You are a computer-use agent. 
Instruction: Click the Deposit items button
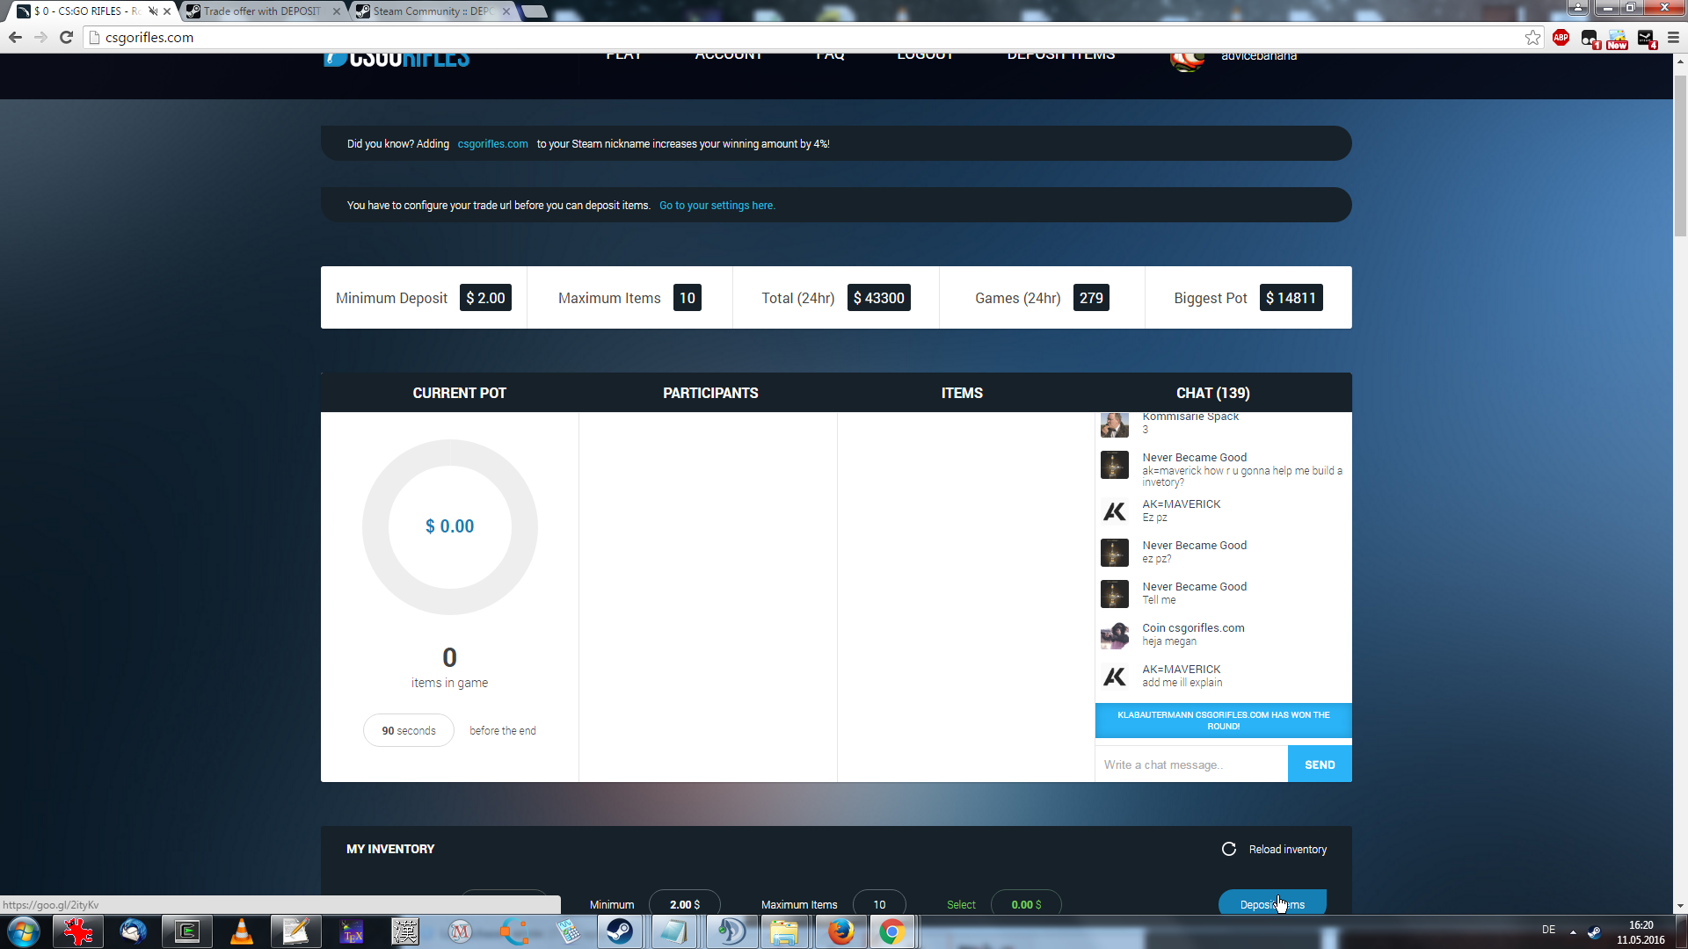point(1271,903)
